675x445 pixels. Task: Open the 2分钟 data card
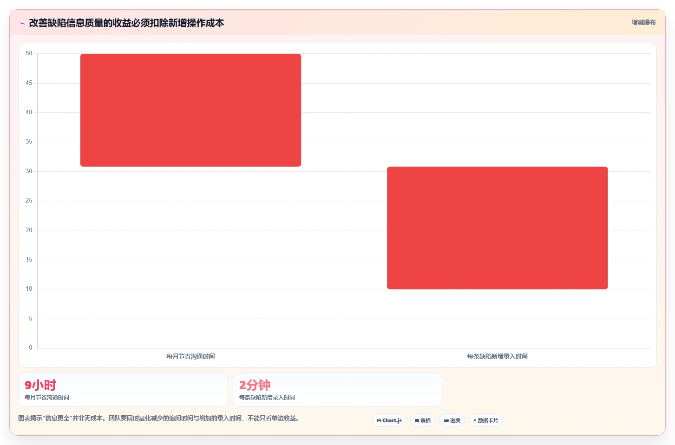[337, 390]
